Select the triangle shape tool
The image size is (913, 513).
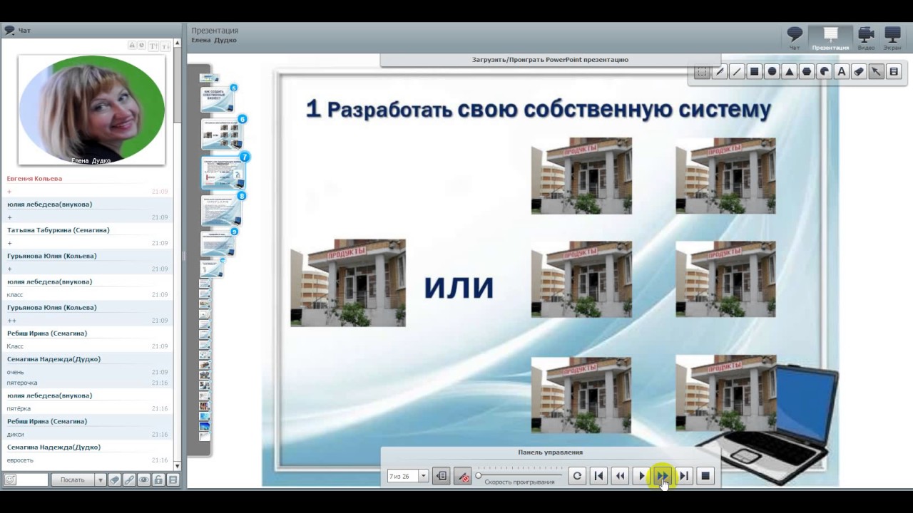pyautogui.click(x=789, y=72)
